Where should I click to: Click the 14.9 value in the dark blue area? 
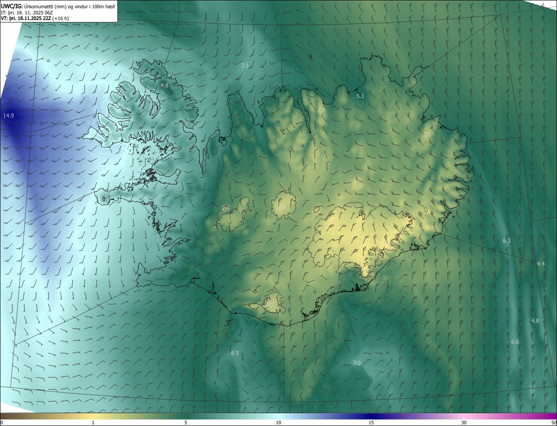pos(8,115)
